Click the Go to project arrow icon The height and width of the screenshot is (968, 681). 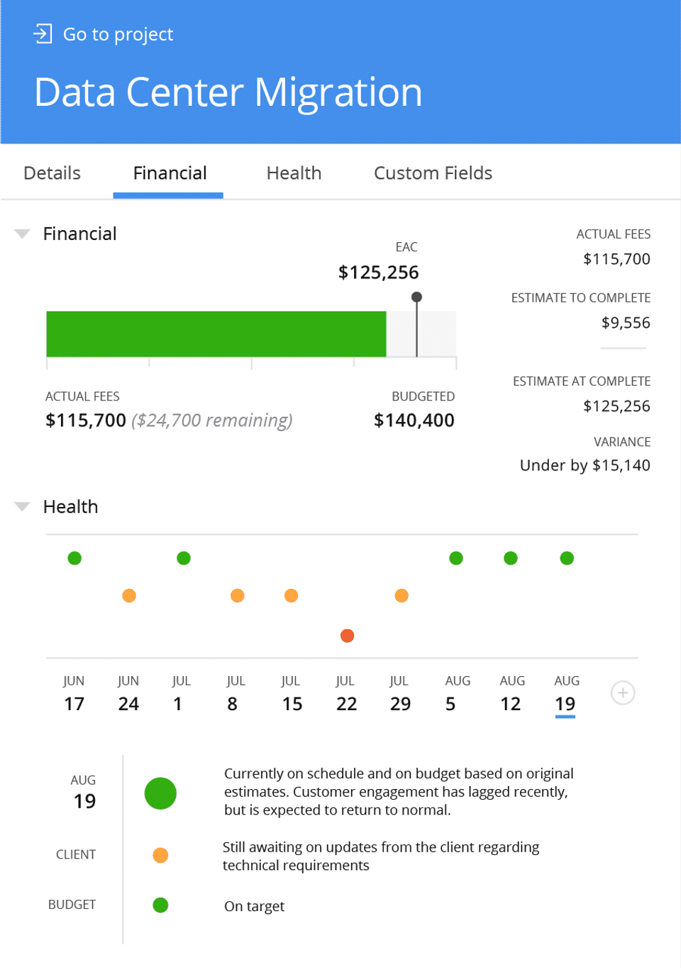(x=43, y=33)
